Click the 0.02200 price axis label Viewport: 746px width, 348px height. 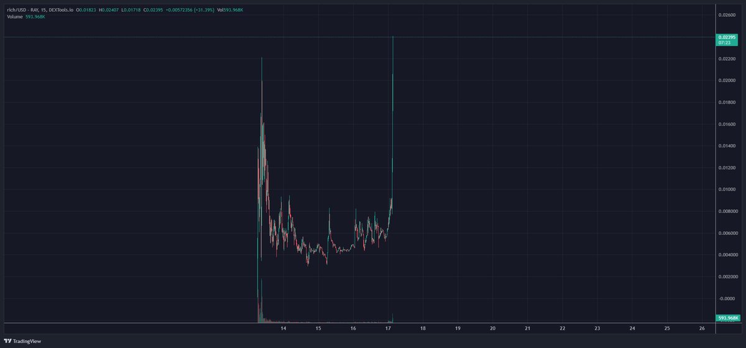tap(727, 58)
